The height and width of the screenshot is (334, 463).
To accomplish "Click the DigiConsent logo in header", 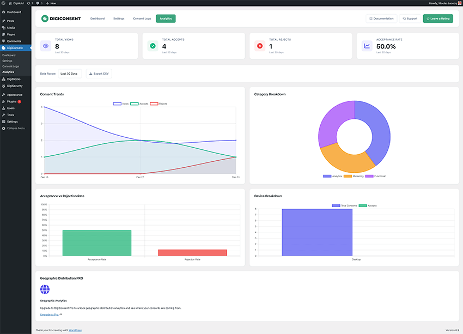I will pos(60,19).
